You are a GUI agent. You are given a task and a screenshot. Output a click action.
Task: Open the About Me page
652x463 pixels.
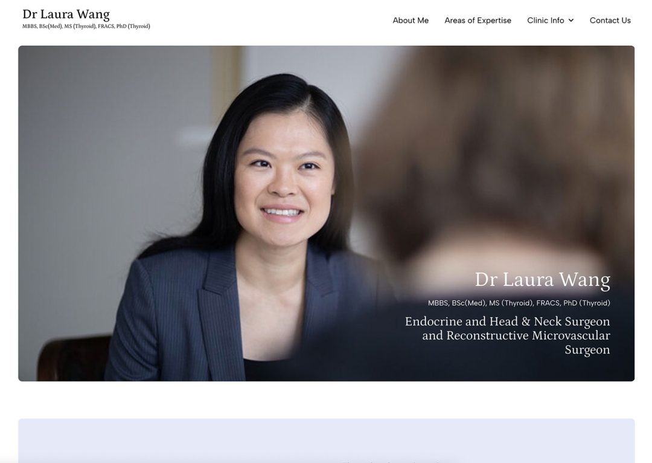[x=411, y=21]
